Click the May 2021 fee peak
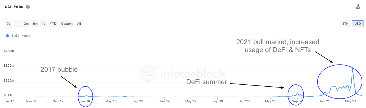Viewport: 366px width, 108px height. [352, 68]
